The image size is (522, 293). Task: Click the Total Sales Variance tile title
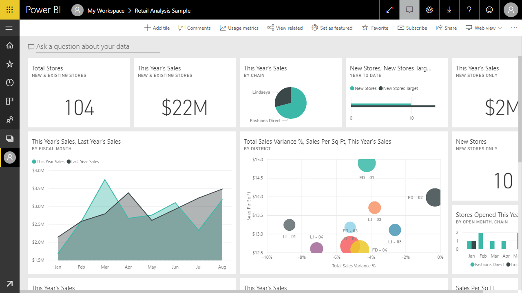pyautogui.click(x=317, y=142)
